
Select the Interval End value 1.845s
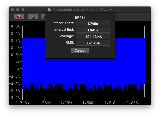[x=93, y=30]
